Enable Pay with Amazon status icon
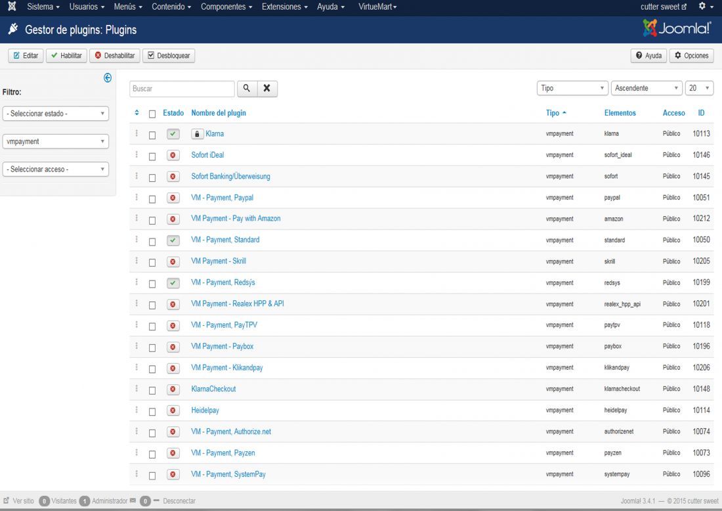 tap(173, 219)
